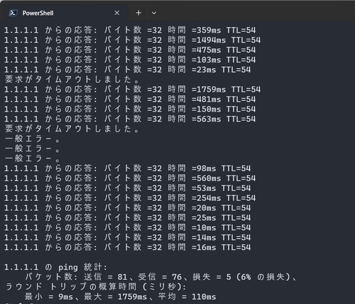Click the reply line showing 時間 =1494ms
The image size is (355, 304).
click(x=132, y=40)
